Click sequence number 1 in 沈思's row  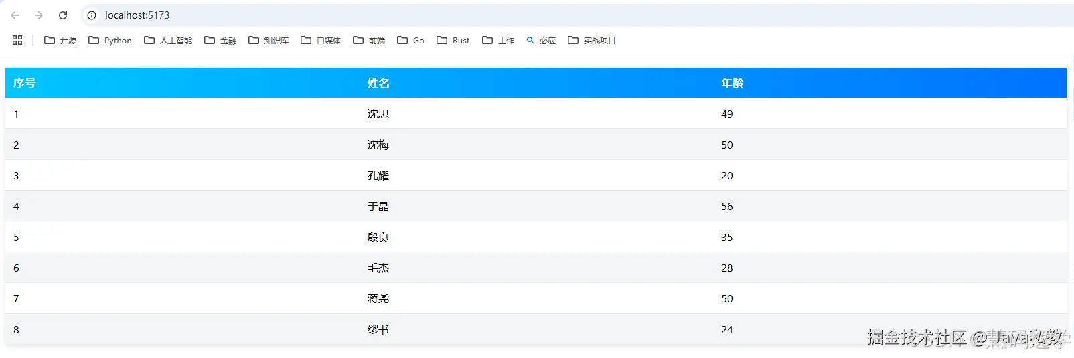pos(16,114)
